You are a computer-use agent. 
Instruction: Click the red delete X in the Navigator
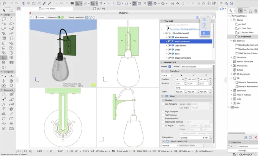(256, 137)
